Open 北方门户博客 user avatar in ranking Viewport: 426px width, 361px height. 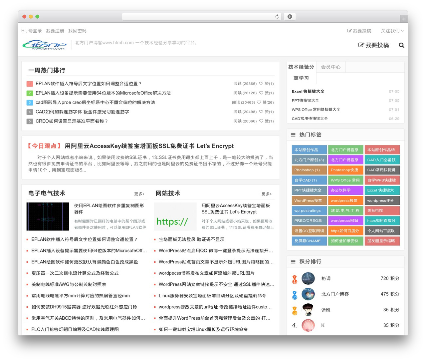click(x=308, y=294)
